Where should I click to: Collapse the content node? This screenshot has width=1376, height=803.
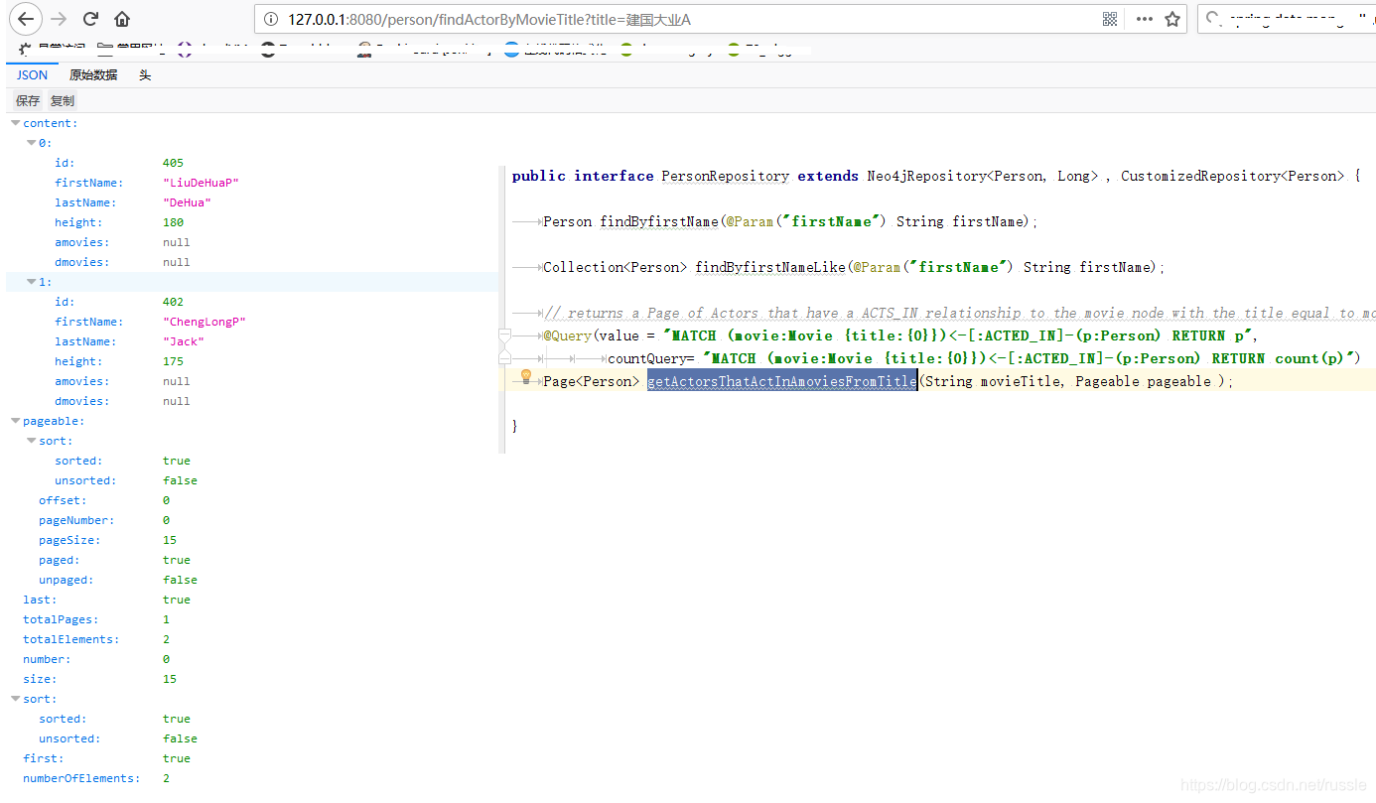point(15,123)
